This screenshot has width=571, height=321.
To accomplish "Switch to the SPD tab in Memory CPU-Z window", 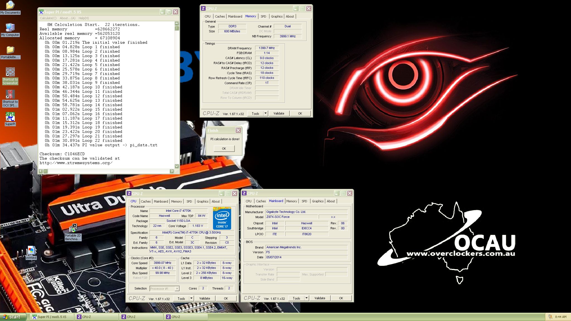I will (x=263, y=16).
